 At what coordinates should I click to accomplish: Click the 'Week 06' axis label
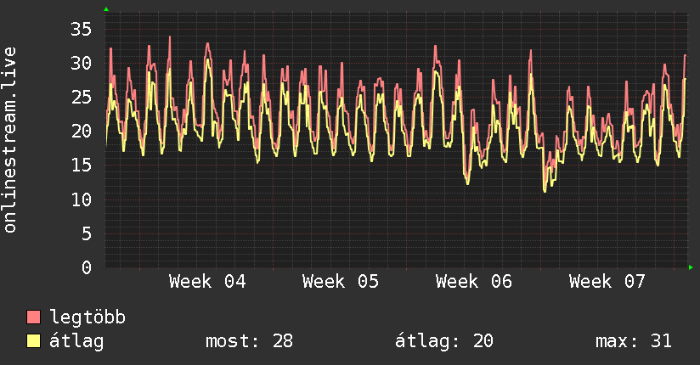click(x=474, y=282)
